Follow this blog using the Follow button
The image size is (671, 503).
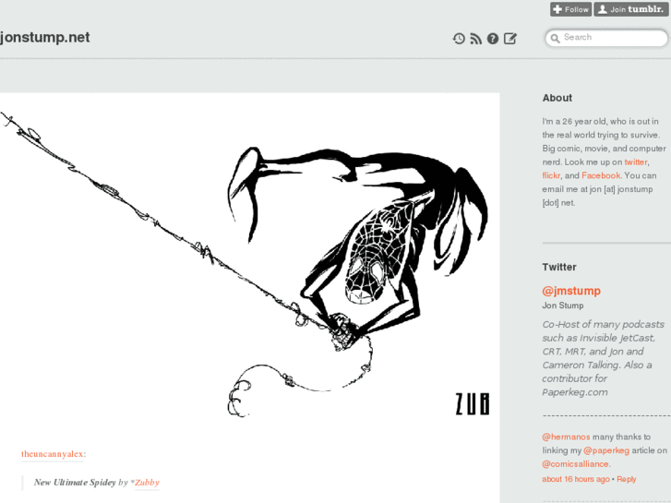click(x=571, y=9)
